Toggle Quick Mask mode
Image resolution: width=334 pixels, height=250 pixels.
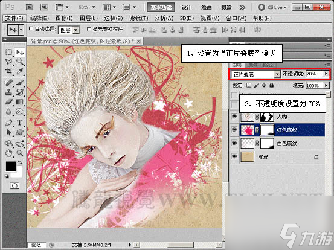pyautogui.click(x=14, y=186)
